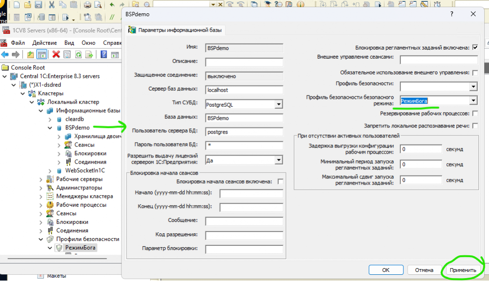
Task: Click the save floppy disk icon
Action: pos(38,4)
